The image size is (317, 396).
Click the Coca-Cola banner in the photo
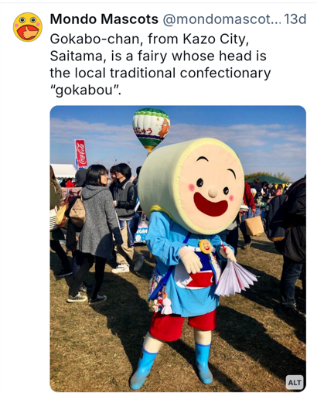80,153
